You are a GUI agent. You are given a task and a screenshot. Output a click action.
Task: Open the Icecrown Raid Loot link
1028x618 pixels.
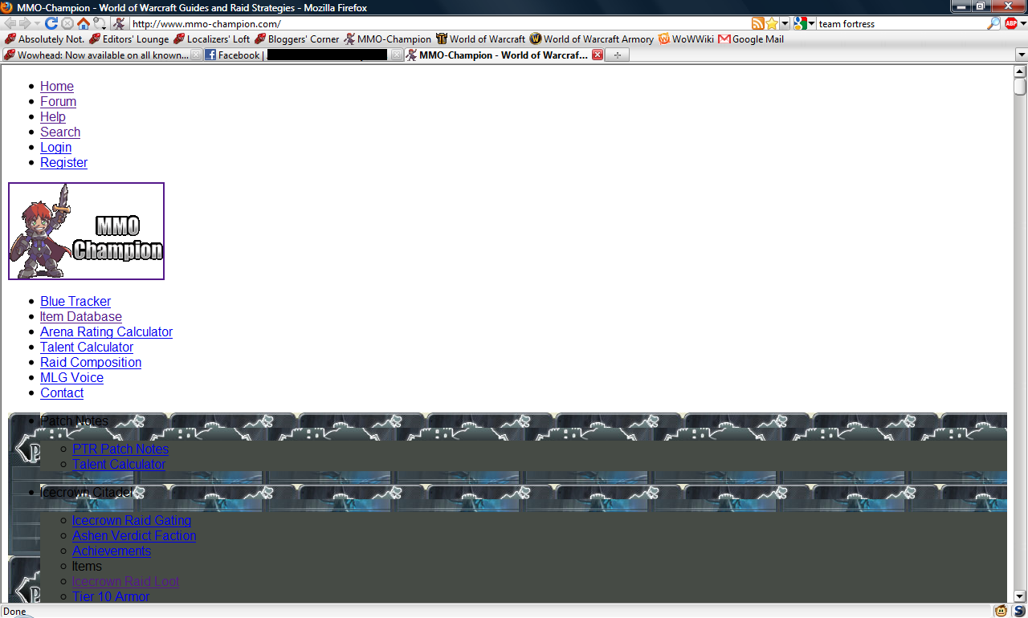coord(126,582)
